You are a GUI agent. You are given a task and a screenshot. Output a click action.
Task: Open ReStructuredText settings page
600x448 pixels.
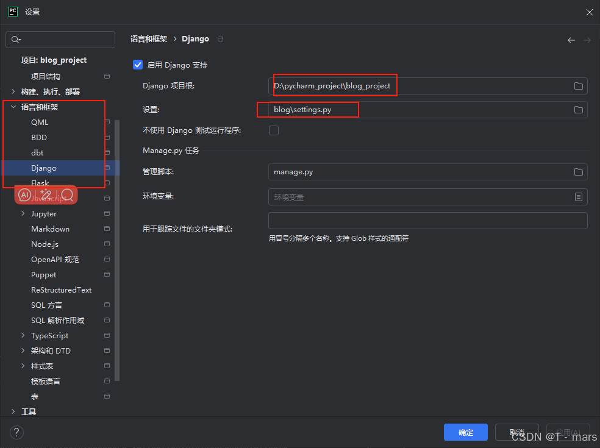click(61, 290)
